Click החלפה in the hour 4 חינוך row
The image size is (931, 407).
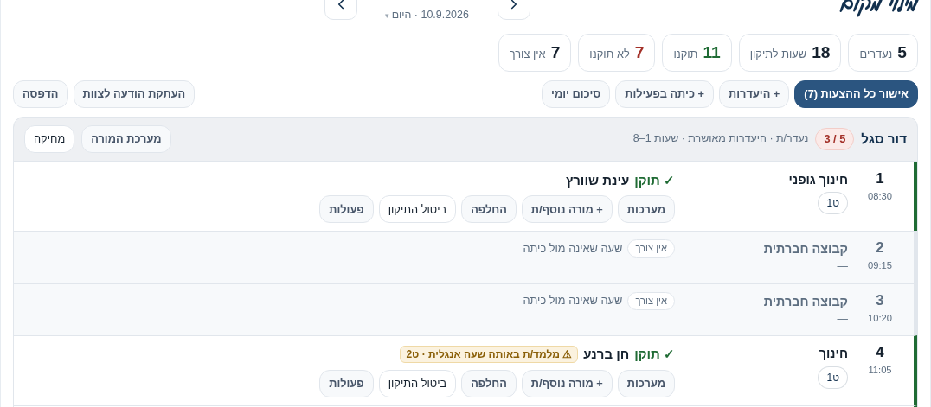[x=489, y=384]
